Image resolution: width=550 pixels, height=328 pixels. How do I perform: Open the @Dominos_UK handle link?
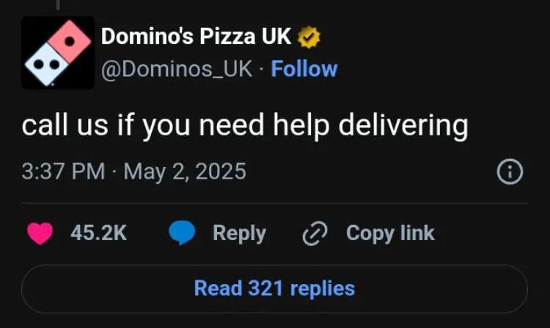[x=176, y=69]
